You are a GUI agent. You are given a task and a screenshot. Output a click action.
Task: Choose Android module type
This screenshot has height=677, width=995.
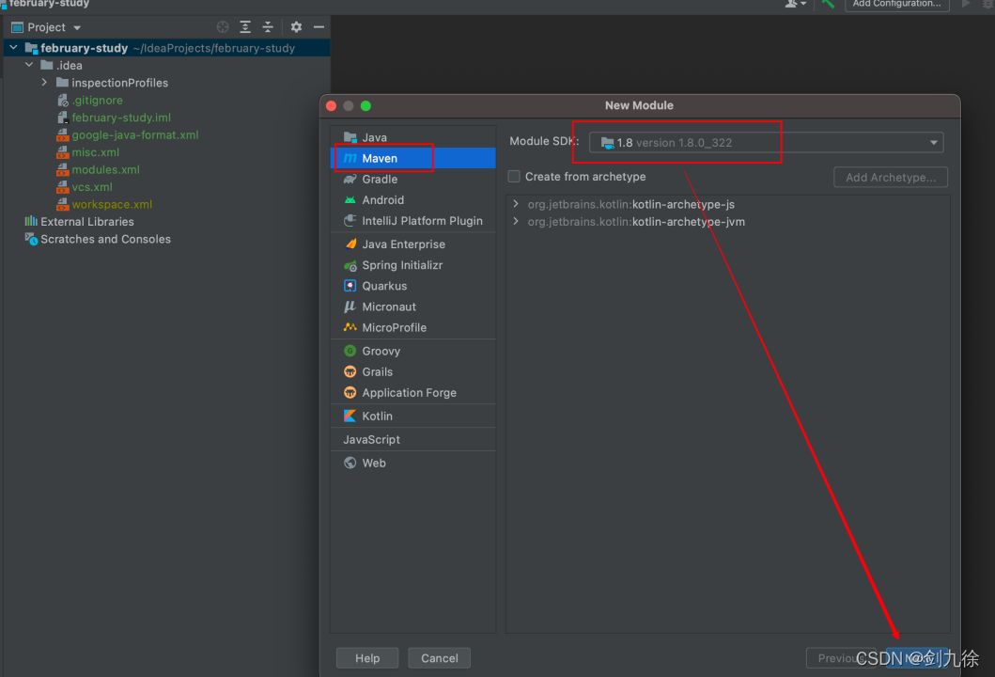(413, 200)
